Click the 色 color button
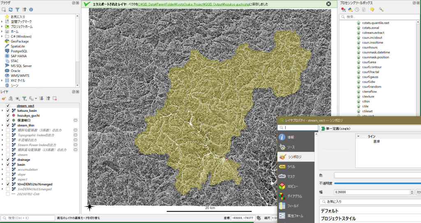Viewport: 421px width, 223px height. pyautogui.click(x=376, y=175)
